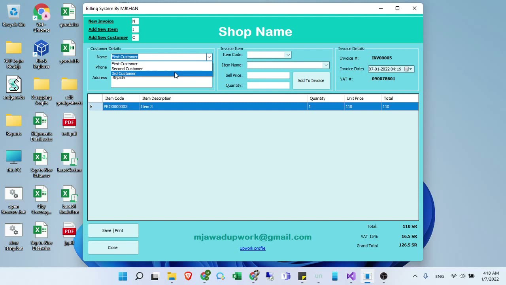Select the edit goolgesheets folder
The width and height of the screenshot is (506, 285).
[x=69, y=91]
